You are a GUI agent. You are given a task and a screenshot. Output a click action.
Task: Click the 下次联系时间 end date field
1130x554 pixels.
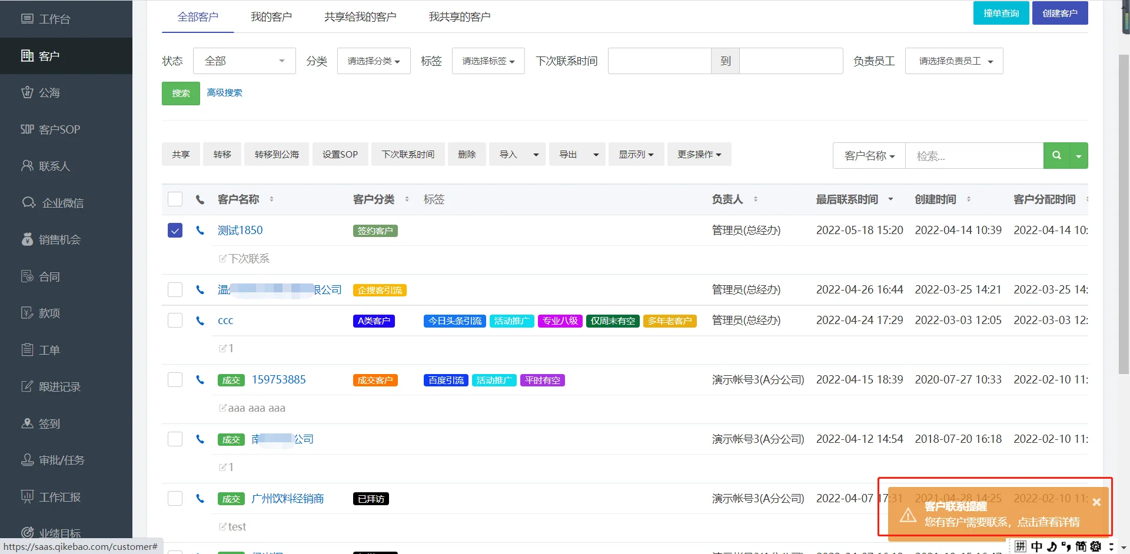tap(791, 61)
